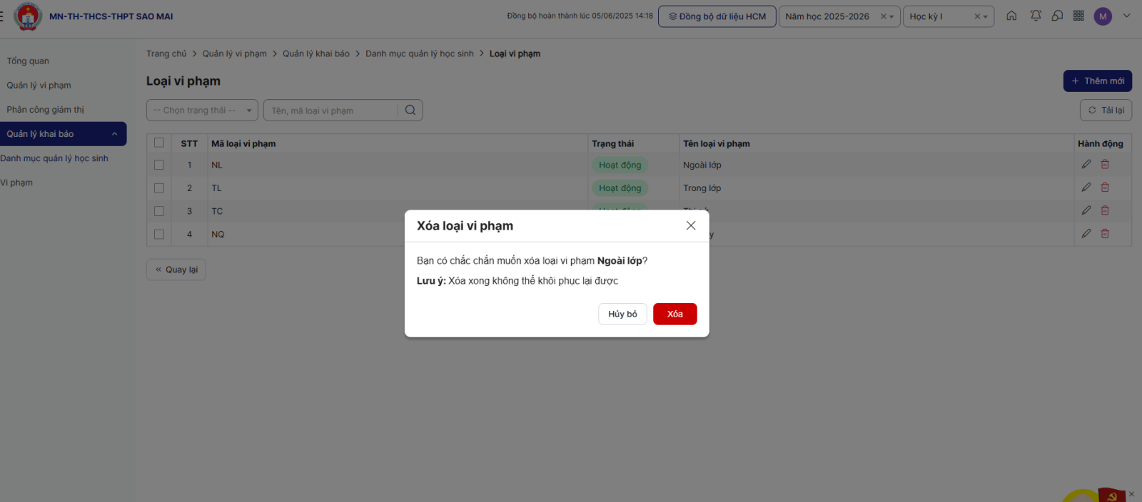Close the Xóa loại vi phạm dialog

[690, 225]
